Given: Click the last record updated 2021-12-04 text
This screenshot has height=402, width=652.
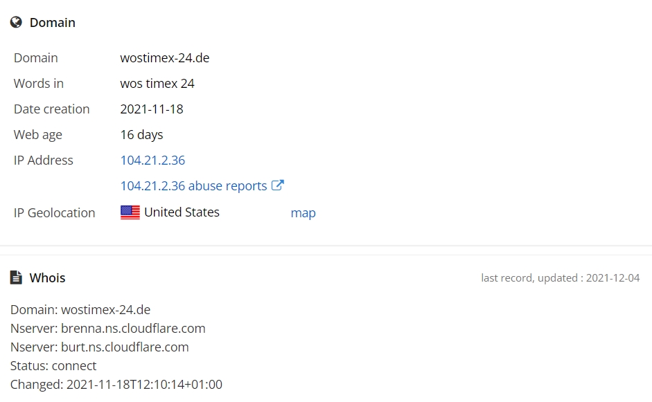Looking at the screenshot, I should coord(560,277).
